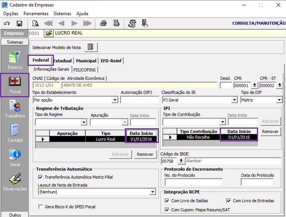Click the IPI Data Início input field
This screenshot has height=217, width=286.
pos(243,122)
